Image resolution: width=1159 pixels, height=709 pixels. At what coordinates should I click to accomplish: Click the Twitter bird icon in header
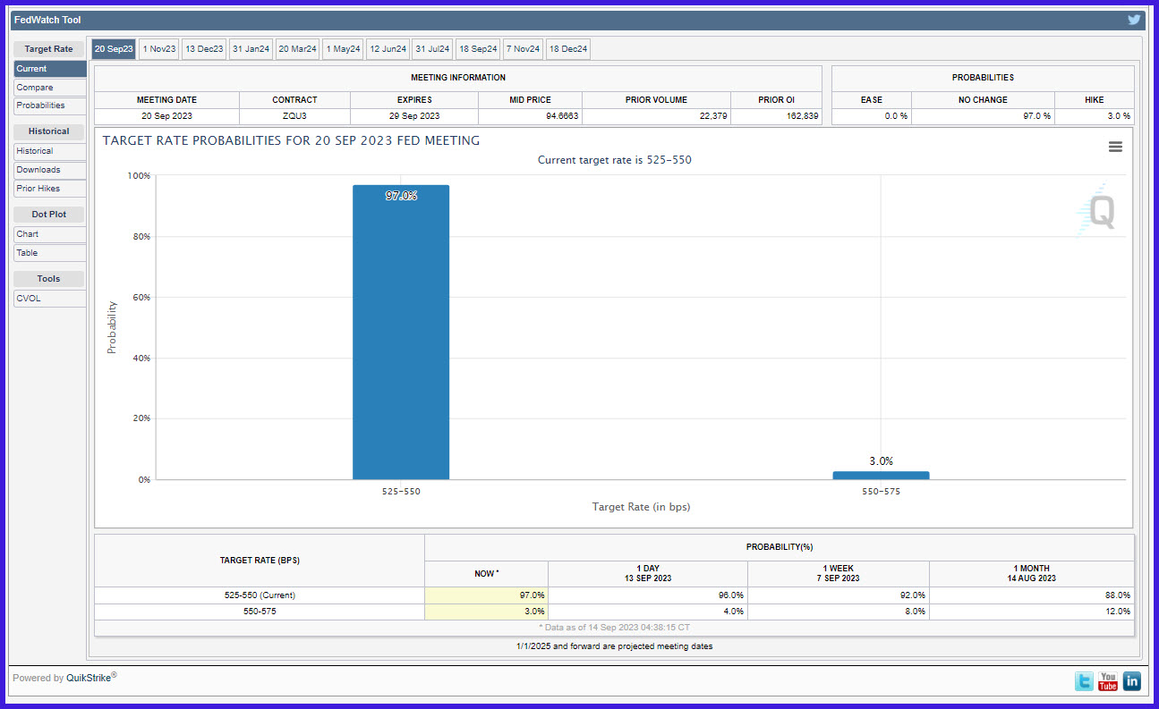(1134, 20)
